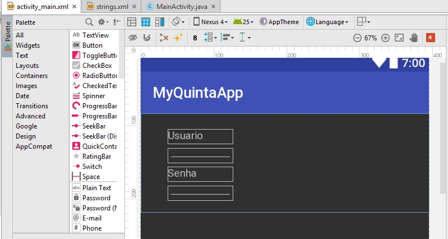The image size is (448, 239).
Task: Switch to Design view mode icon
Action: point(132,22)
